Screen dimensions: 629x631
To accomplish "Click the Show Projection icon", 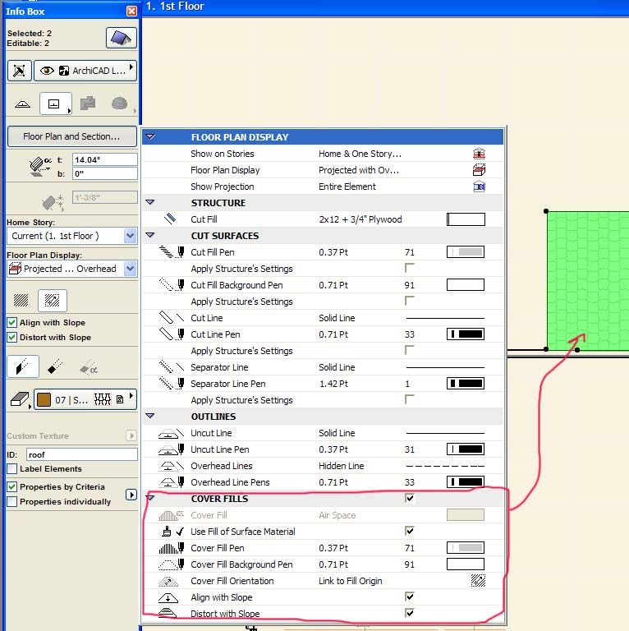I will pyautogui.click(x=479, y=187).
